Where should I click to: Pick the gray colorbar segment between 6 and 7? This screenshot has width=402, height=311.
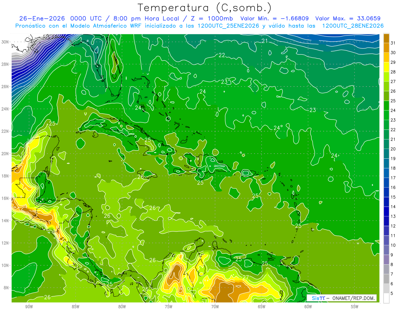[386, 279]
